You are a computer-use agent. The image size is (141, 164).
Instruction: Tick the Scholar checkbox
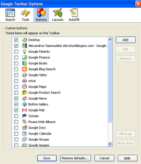click(16, 116)
